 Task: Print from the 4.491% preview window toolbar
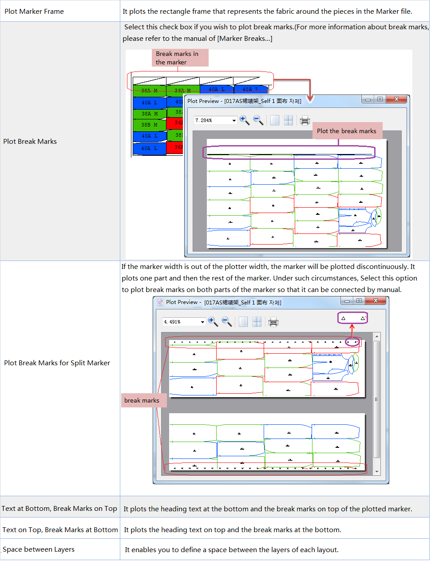[x=273, y=322]
